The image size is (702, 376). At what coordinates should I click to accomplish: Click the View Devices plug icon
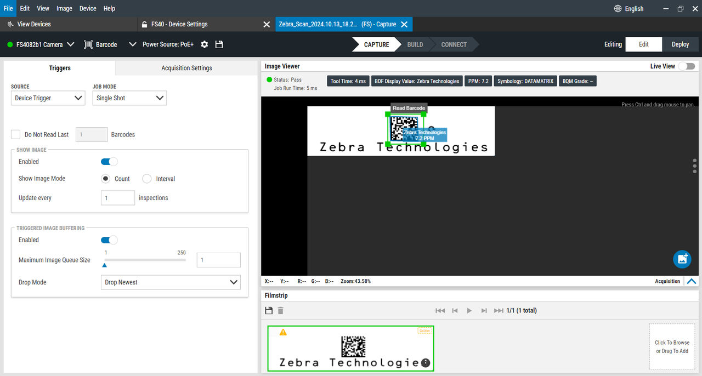[10, 24]
